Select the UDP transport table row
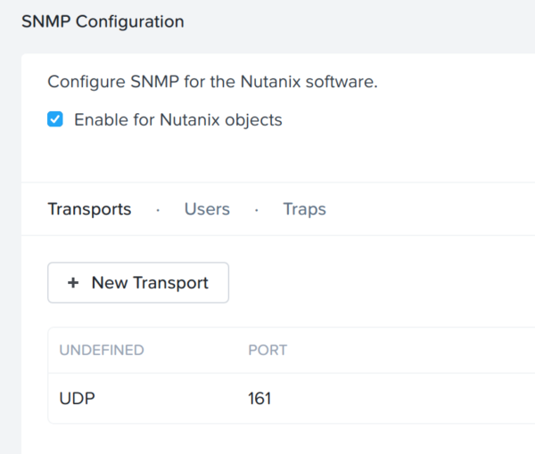This screenshot has width=535, height=454. click(292, 398)
